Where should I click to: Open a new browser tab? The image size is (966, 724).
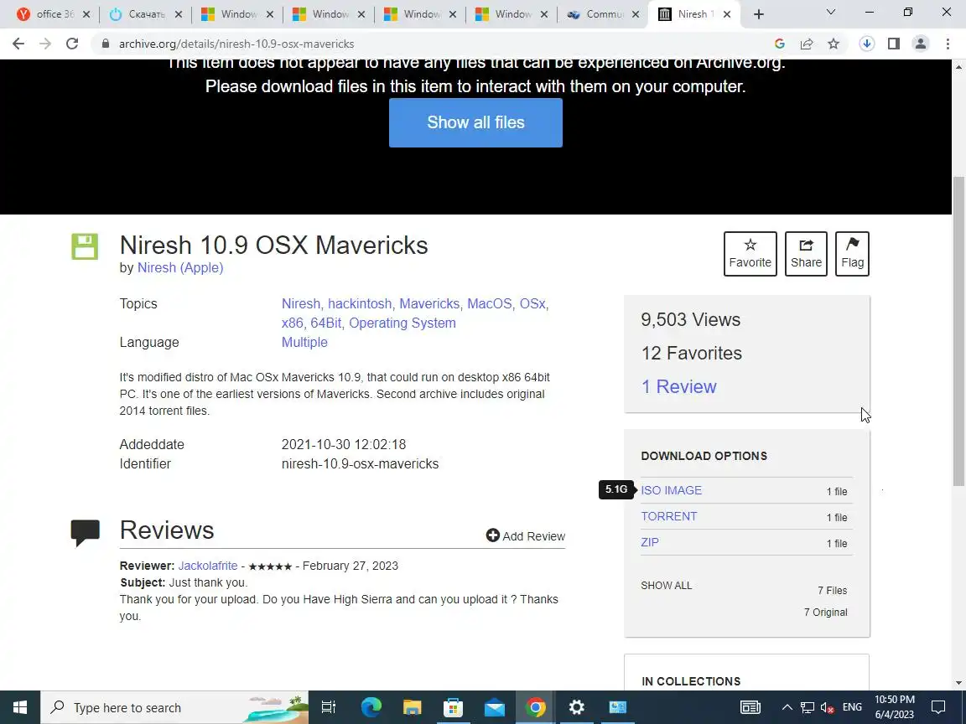pyautogui.click(x=759, y=14)
